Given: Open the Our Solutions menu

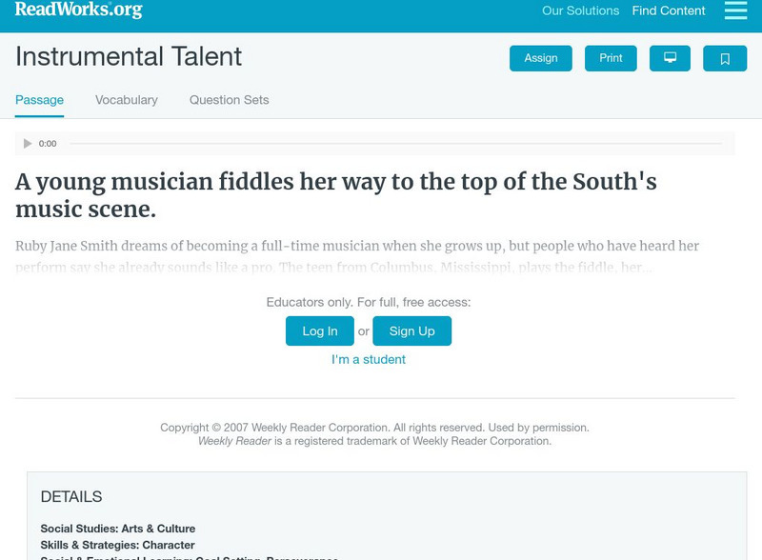Looking at the screenshot, I should 580,11.
